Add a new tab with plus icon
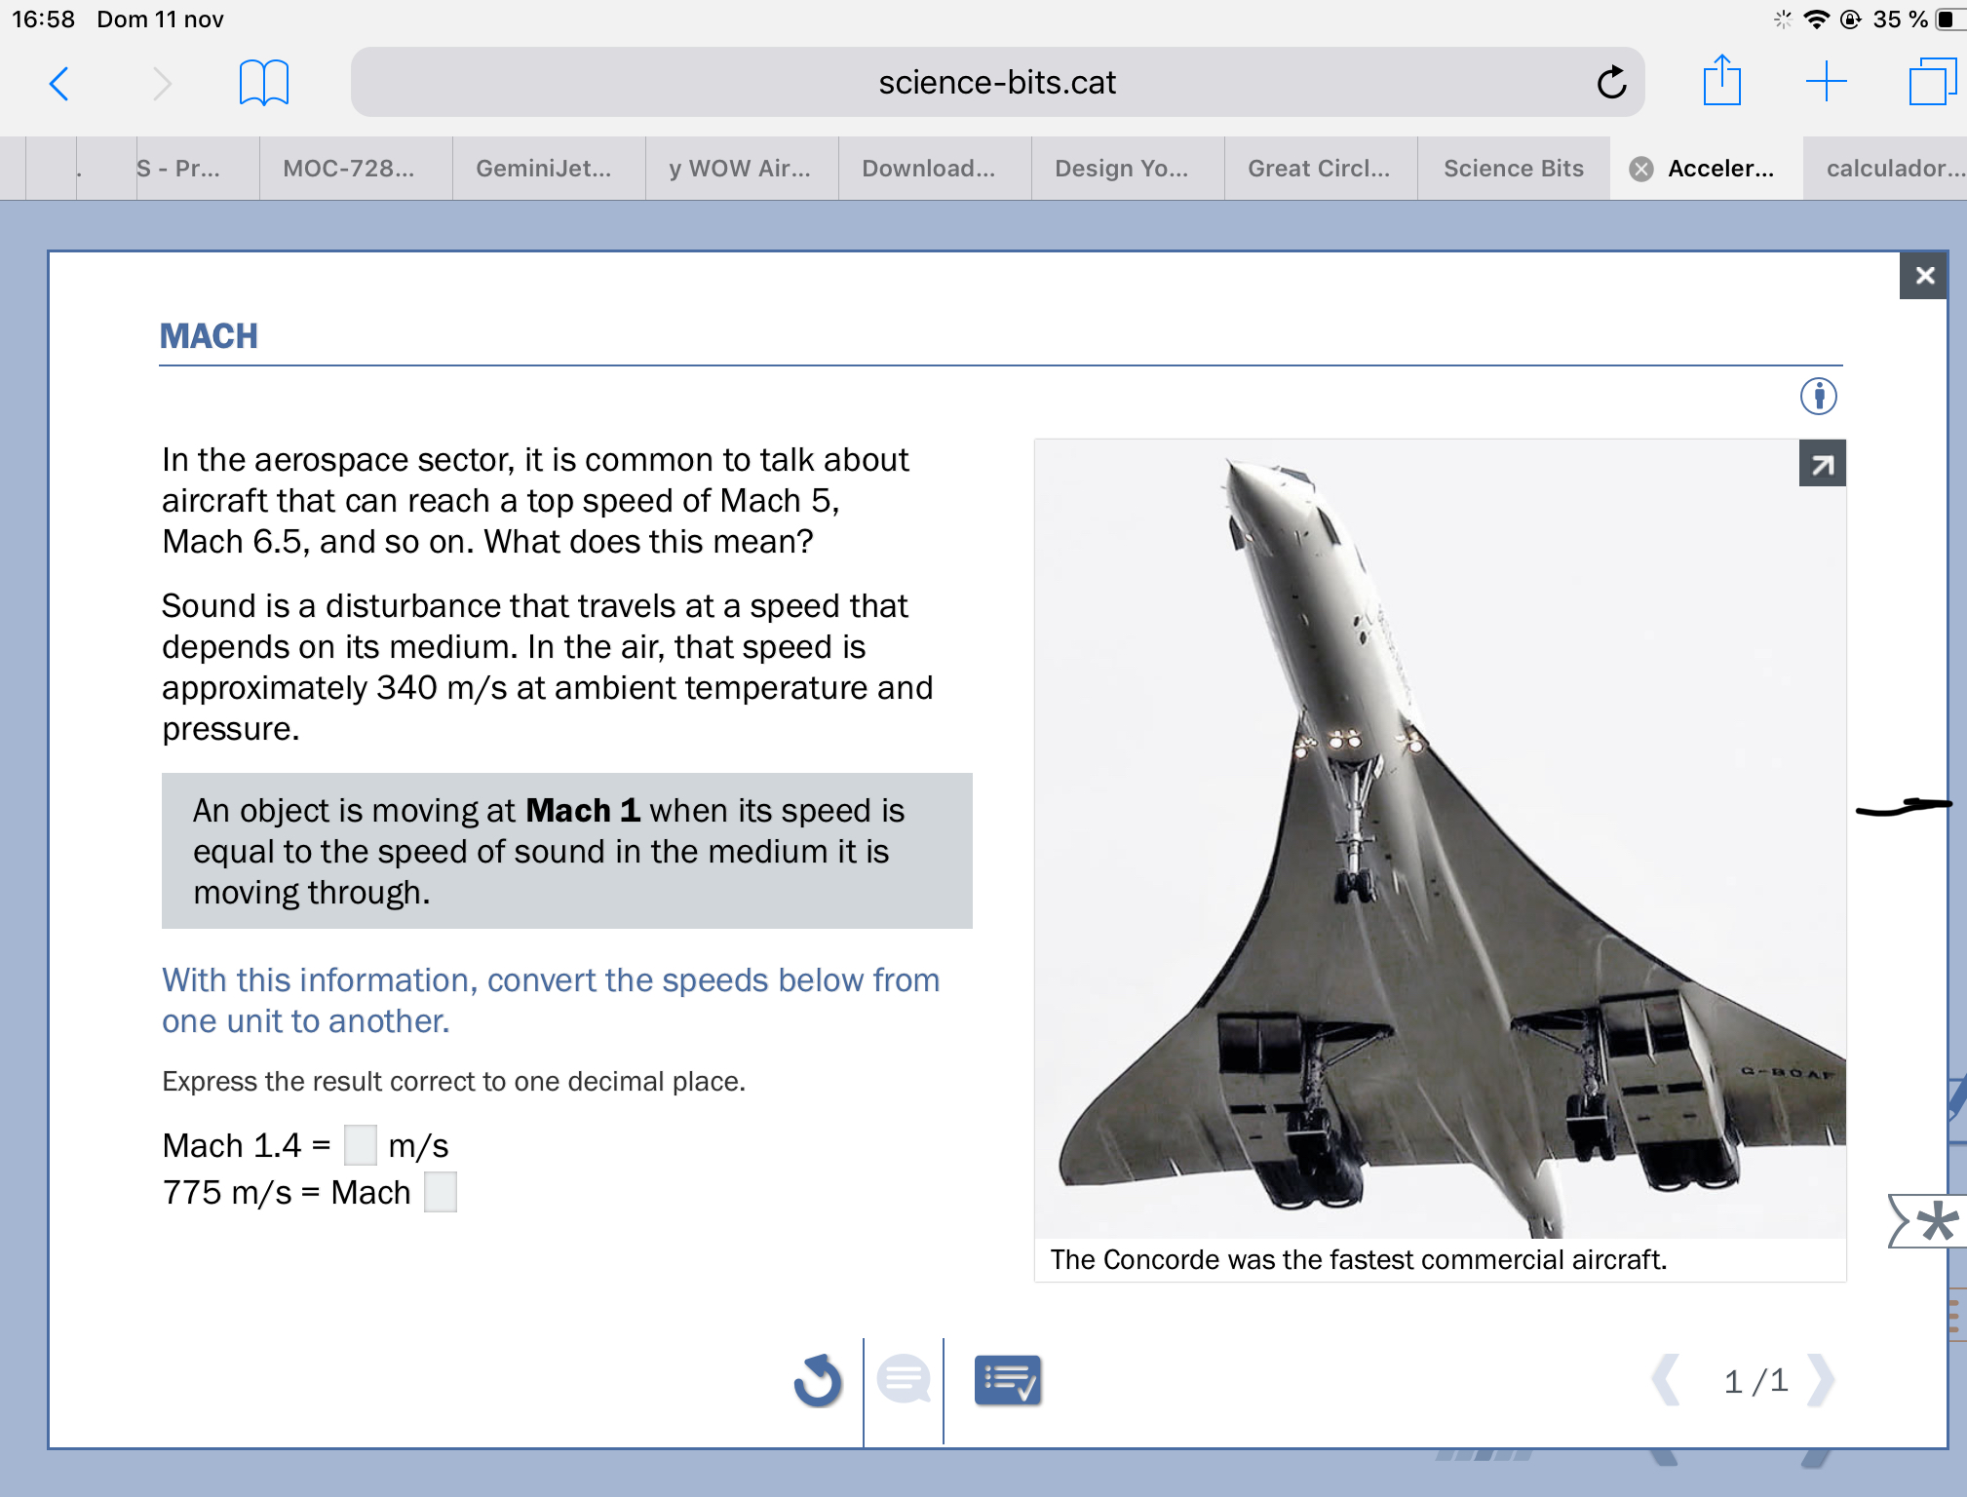 [1826, 82]
